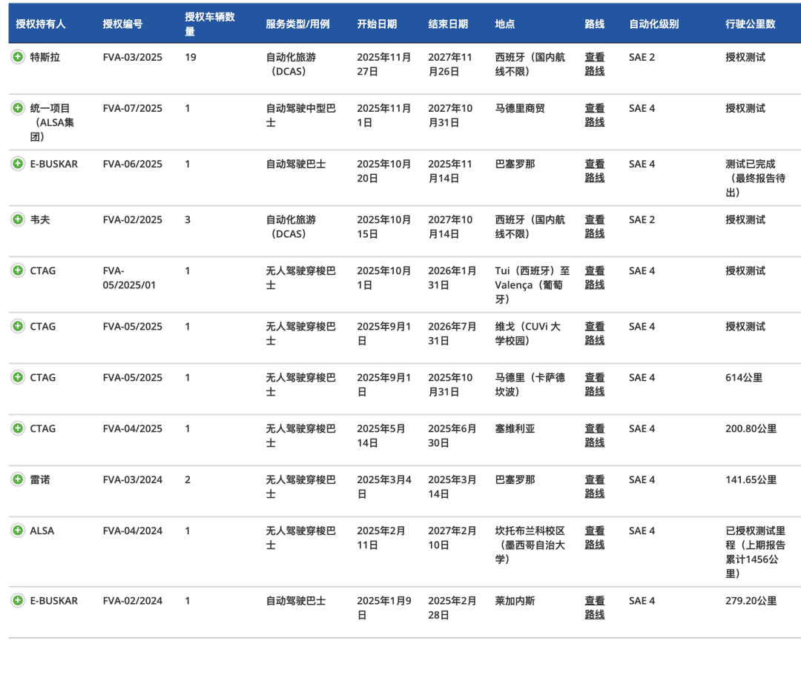Open 查看路线 link for 614公里 row
The height and width of the screenshot is (675, 801).
point(595,385)
